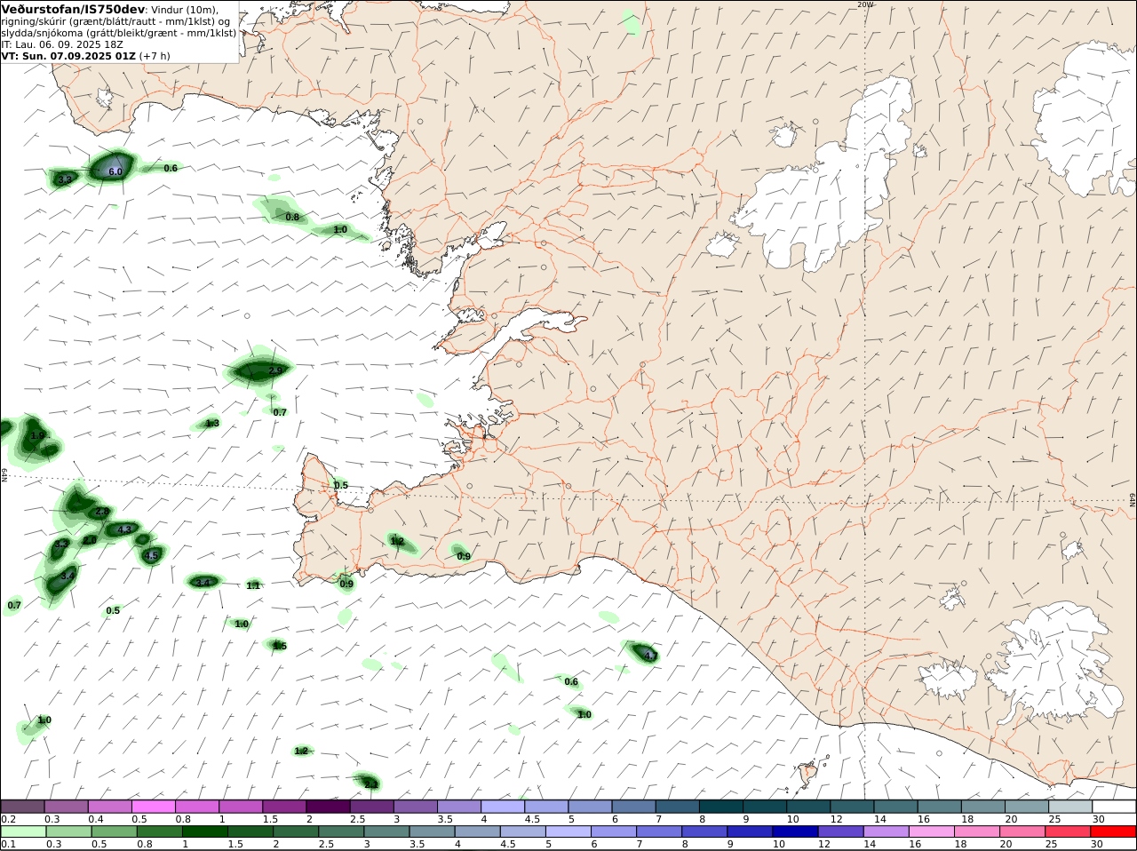Pick lower legend pink swatch between 18 and 20
Viewport: 1137px width, 851px height.
975,831
